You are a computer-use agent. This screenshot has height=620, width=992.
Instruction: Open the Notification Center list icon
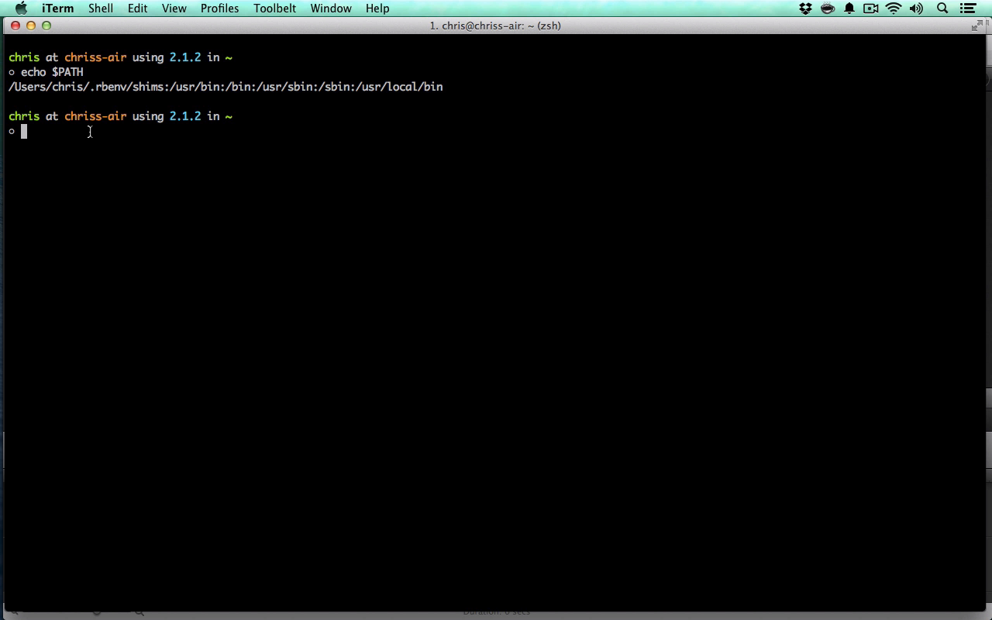pos(968,9)
